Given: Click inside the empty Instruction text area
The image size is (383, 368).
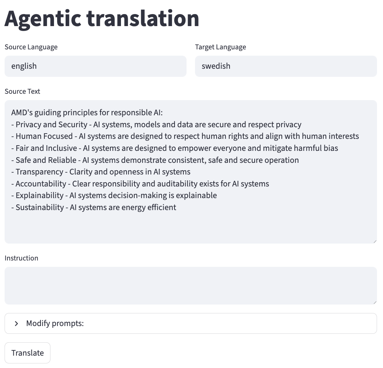Looking at the screenshot, I should (190, 286).
